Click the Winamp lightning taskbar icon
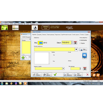Image resolution: width=103 pixels, height=103 pixels. coord(11,83)
